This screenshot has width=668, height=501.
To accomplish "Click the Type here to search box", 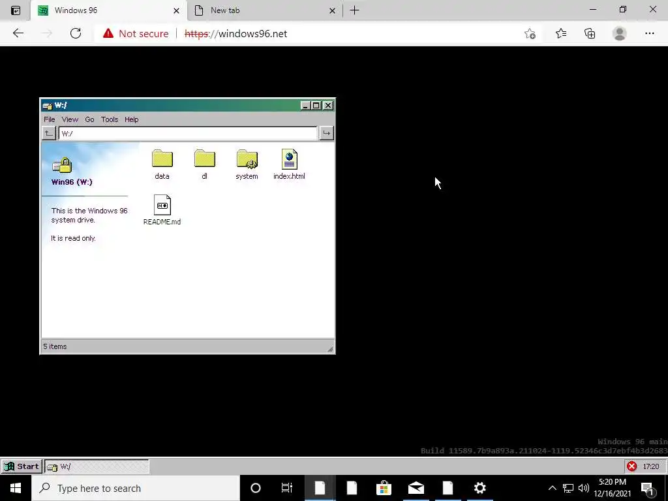I will click(x=136, y=488).
